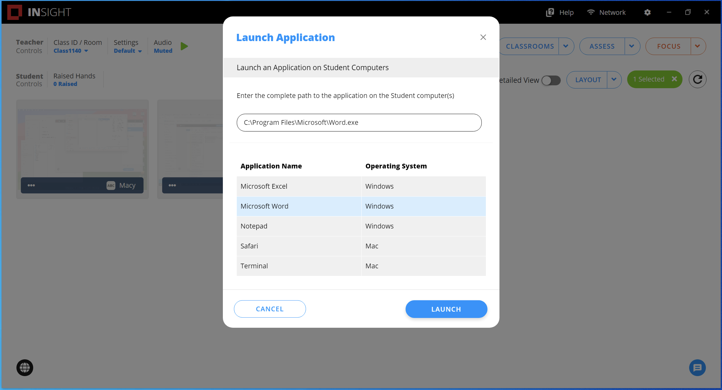Image resolution: width=722 pixels, height=390 pixels.
Task: Click the 1 Selected label
Action: 648,79
